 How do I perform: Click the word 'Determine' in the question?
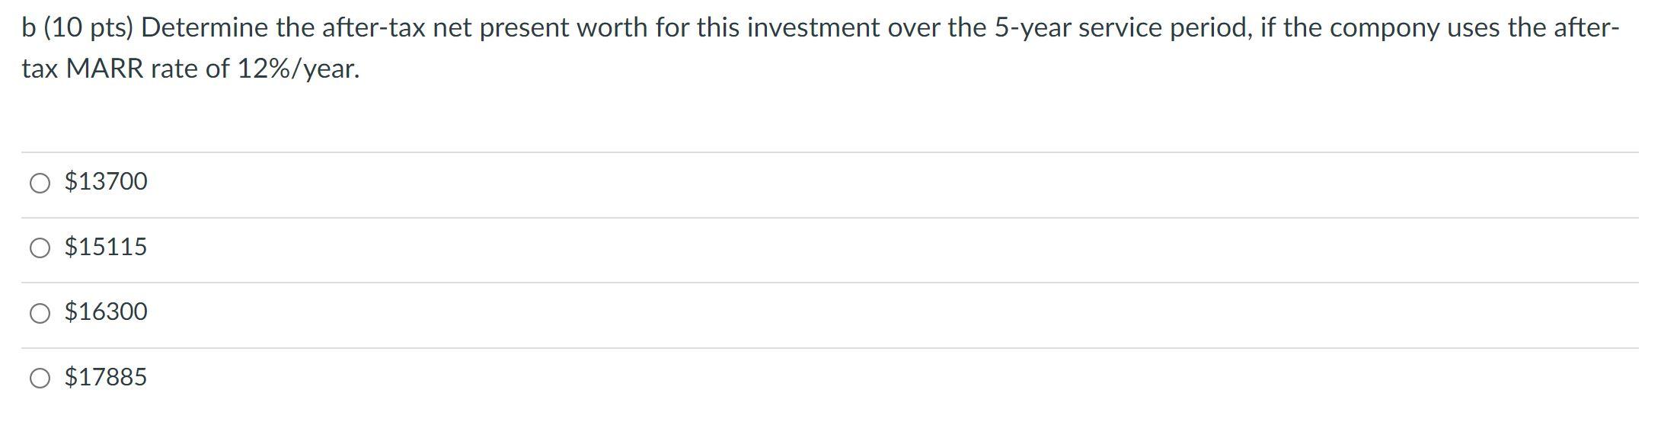click(206, 28)
